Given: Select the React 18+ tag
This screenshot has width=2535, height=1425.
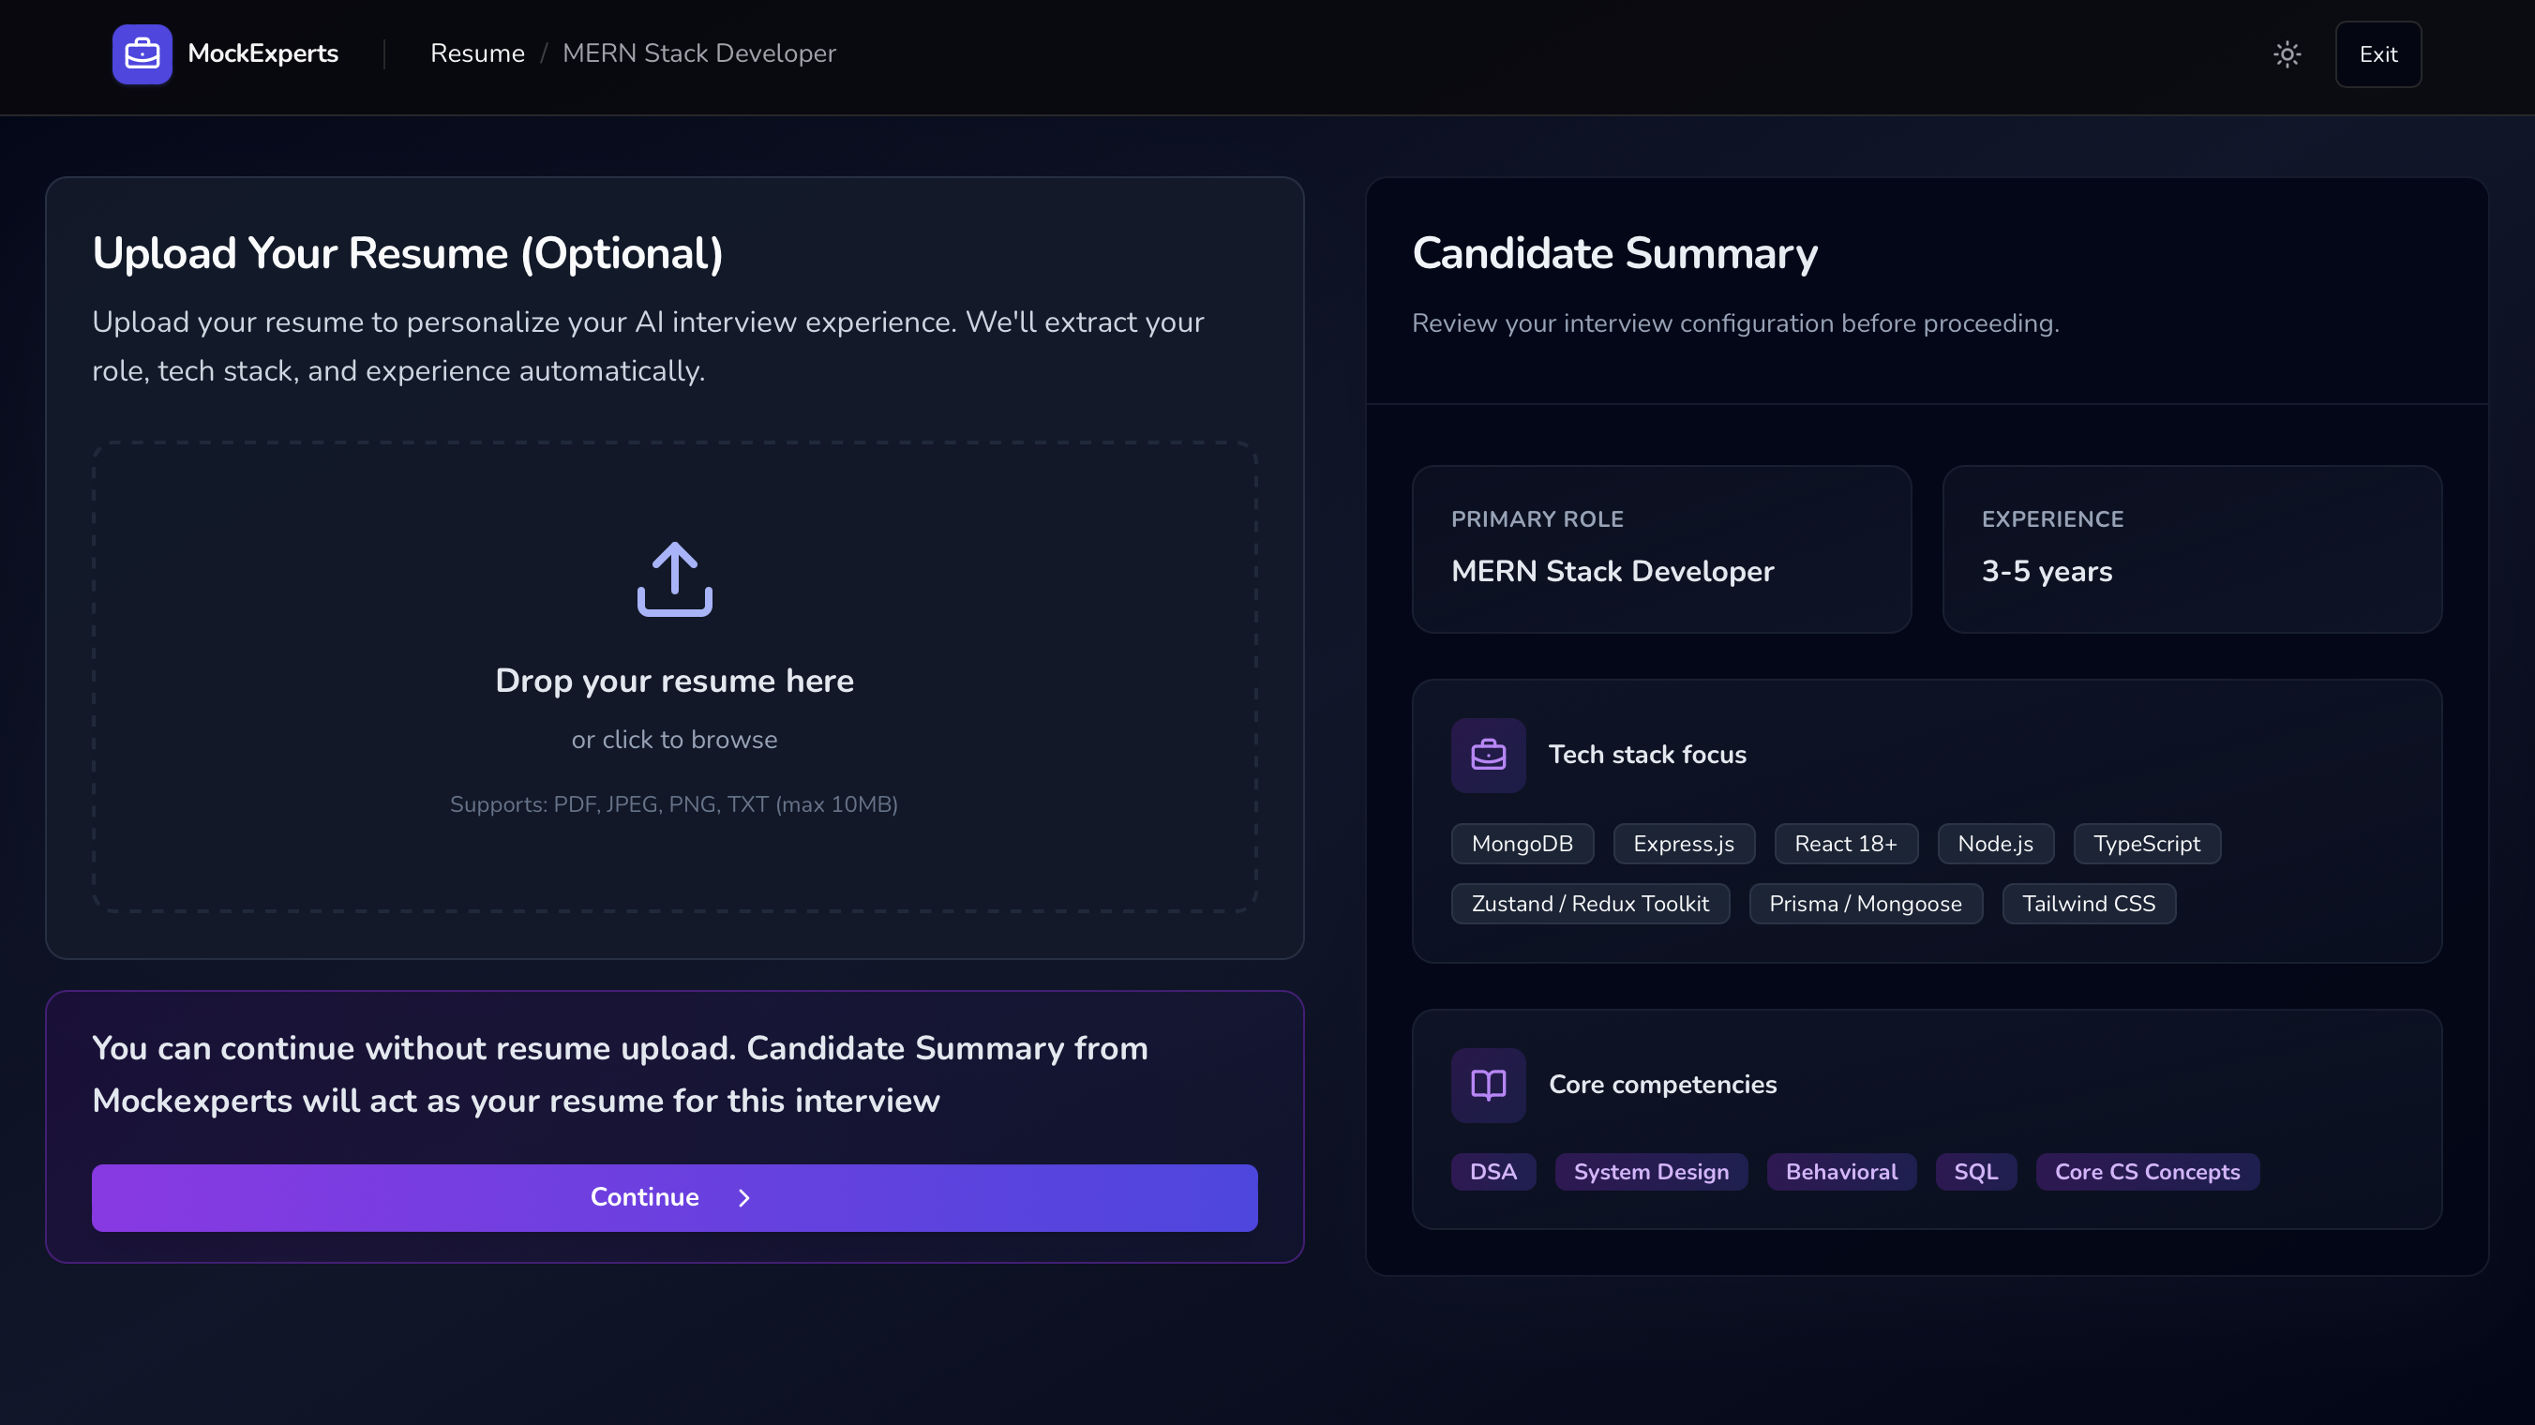Looking at the screenshot, I should tap(1845, 844).
